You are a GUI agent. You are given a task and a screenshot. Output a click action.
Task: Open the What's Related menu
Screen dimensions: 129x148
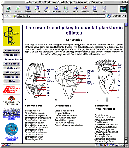(116, 16)
